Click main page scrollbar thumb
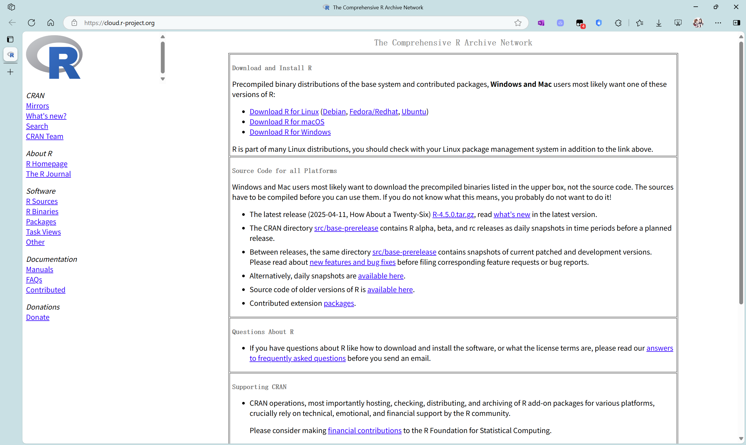 tap(741, 172)
